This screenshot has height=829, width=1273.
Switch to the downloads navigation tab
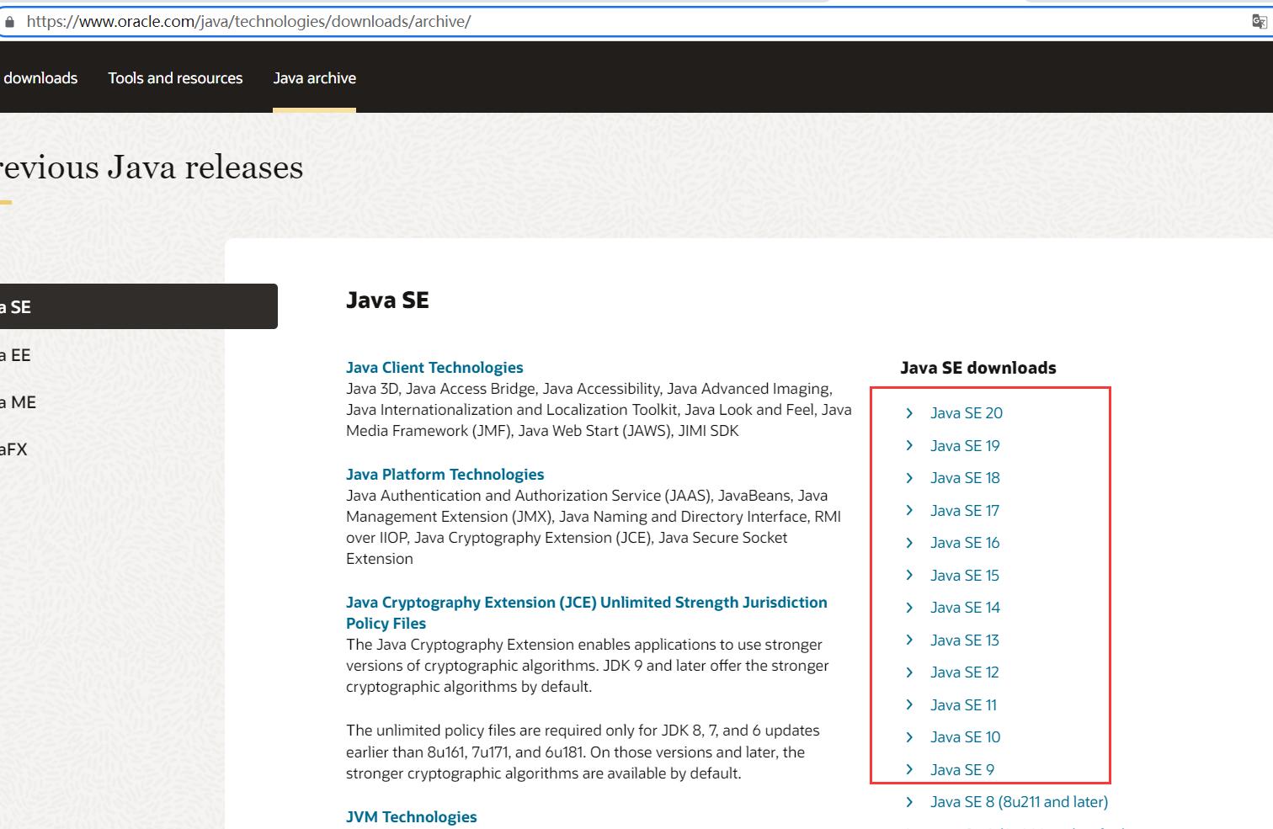pyautogui.click(x=40, y=78)
